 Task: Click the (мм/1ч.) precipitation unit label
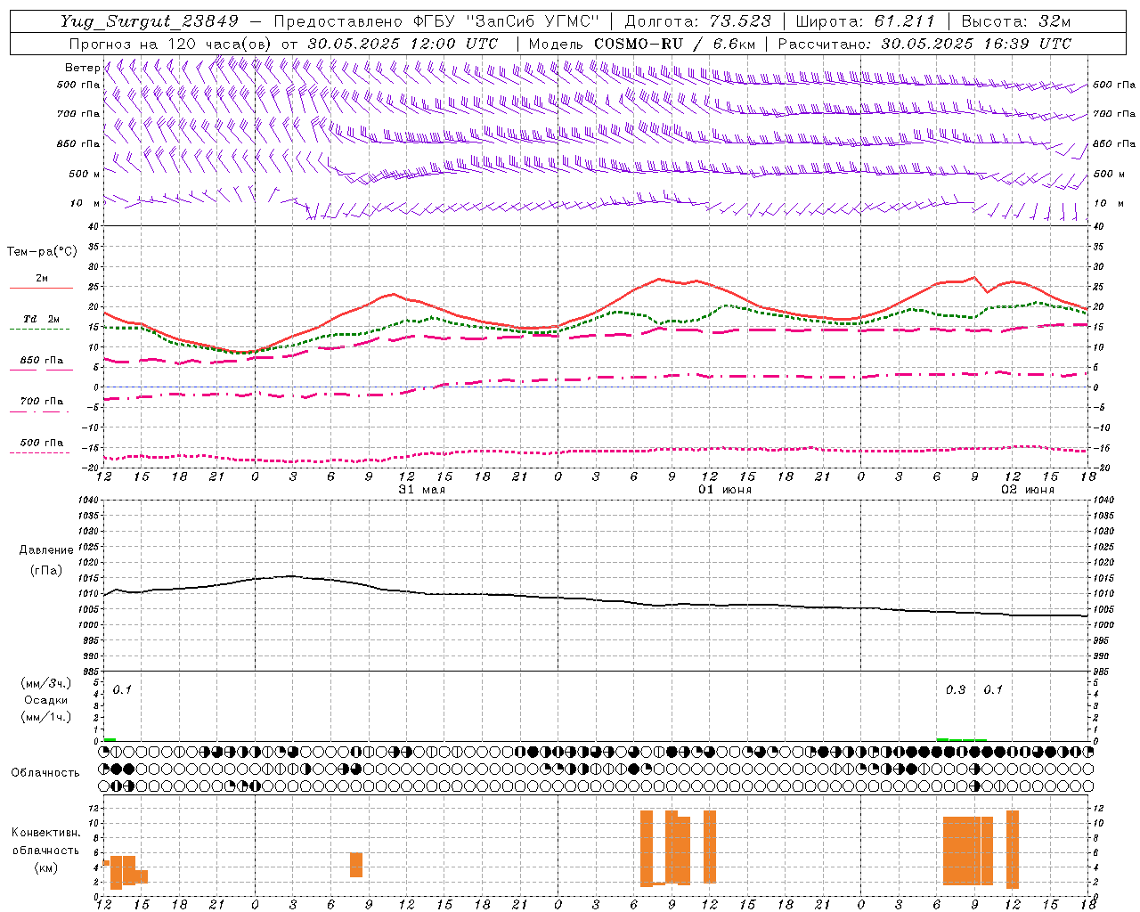point(46,717)
